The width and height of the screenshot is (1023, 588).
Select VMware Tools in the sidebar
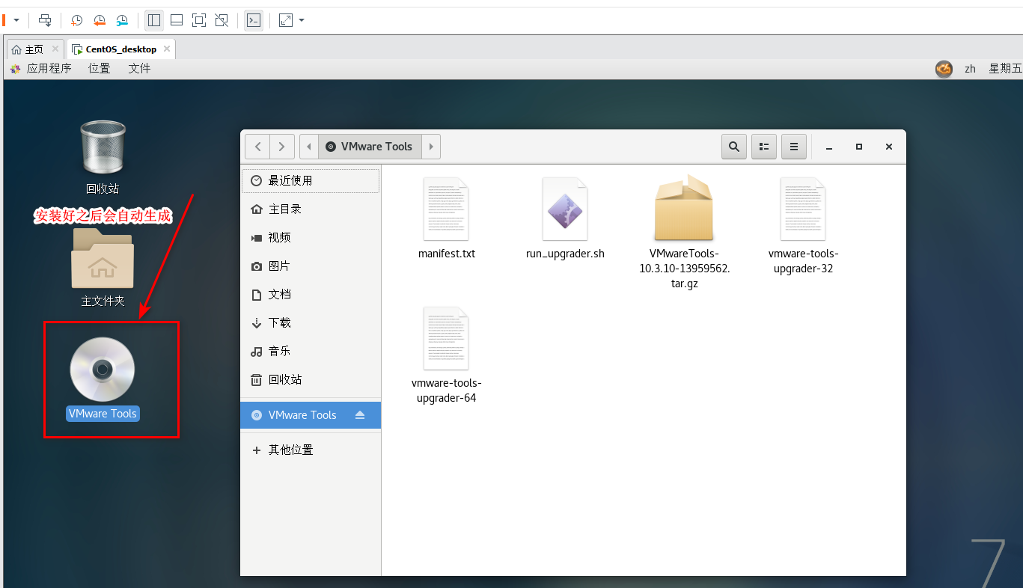pyautogui.click(x=311, y=414)
